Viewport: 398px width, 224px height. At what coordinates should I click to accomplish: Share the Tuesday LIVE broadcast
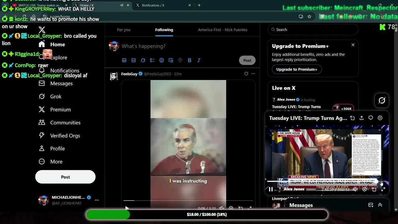(x=362, y=118)
